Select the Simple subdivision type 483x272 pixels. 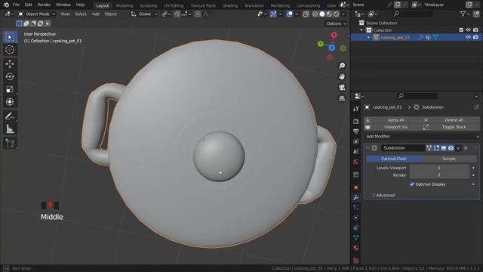point(449,159)
